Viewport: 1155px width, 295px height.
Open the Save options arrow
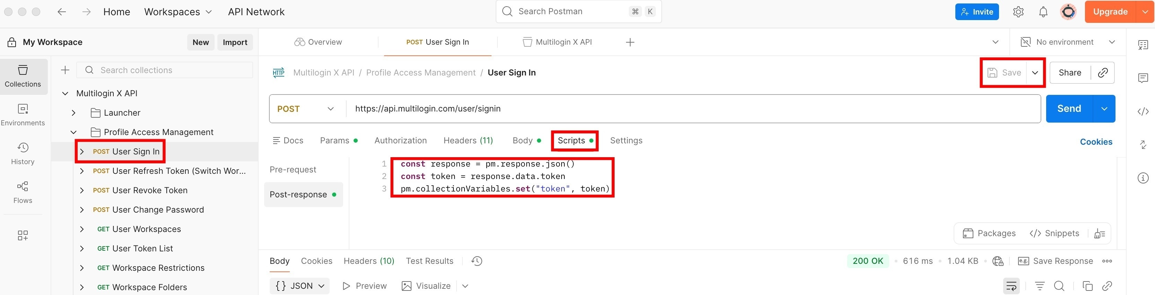(1035, 72)
